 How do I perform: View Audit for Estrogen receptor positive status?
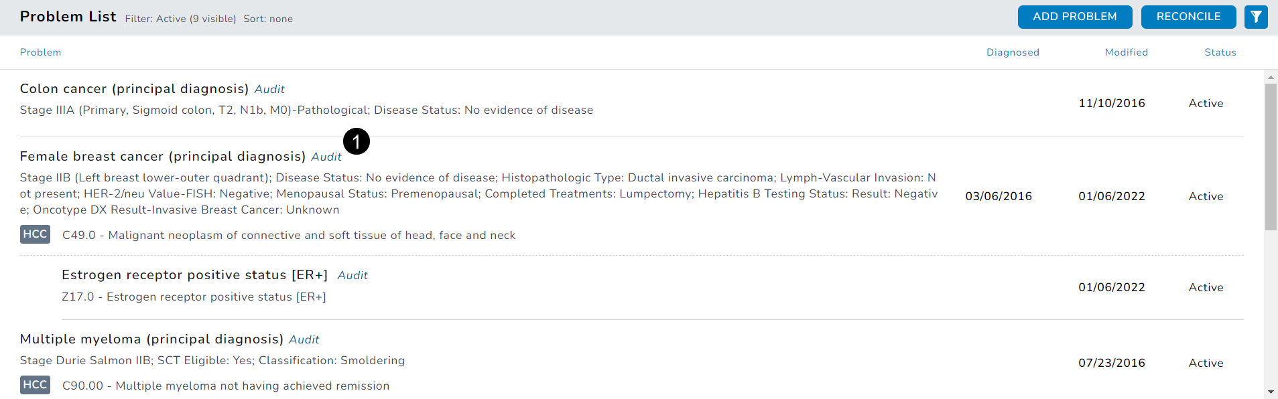(x=353, y=275)
